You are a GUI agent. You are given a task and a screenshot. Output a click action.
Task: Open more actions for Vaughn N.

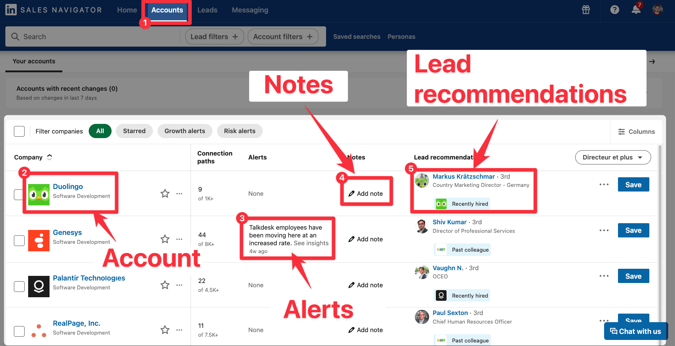[x=604, y=276]
